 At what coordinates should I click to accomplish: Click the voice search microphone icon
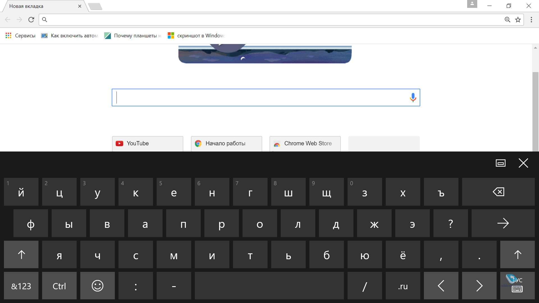(x=413, y=97)
